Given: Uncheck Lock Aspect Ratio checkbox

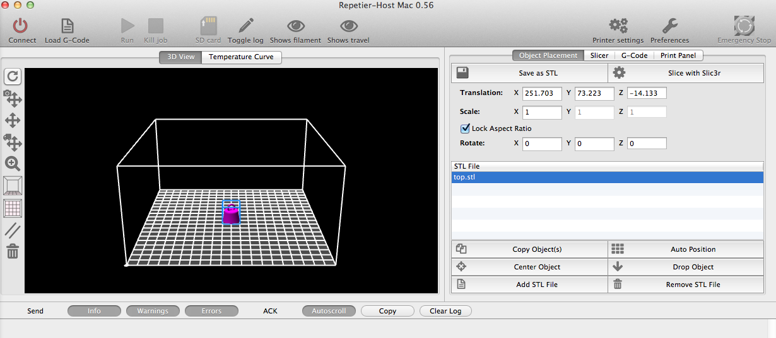Looking at the screenshot, I should tap(466, 128).
